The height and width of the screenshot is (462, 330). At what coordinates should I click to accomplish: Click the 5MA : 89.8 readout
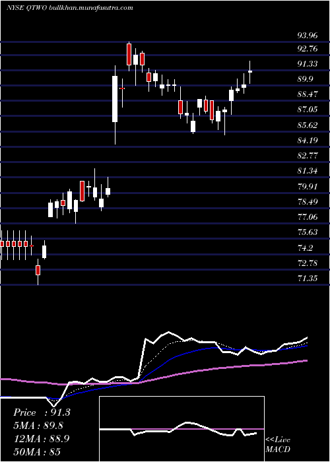click(38, 426)
